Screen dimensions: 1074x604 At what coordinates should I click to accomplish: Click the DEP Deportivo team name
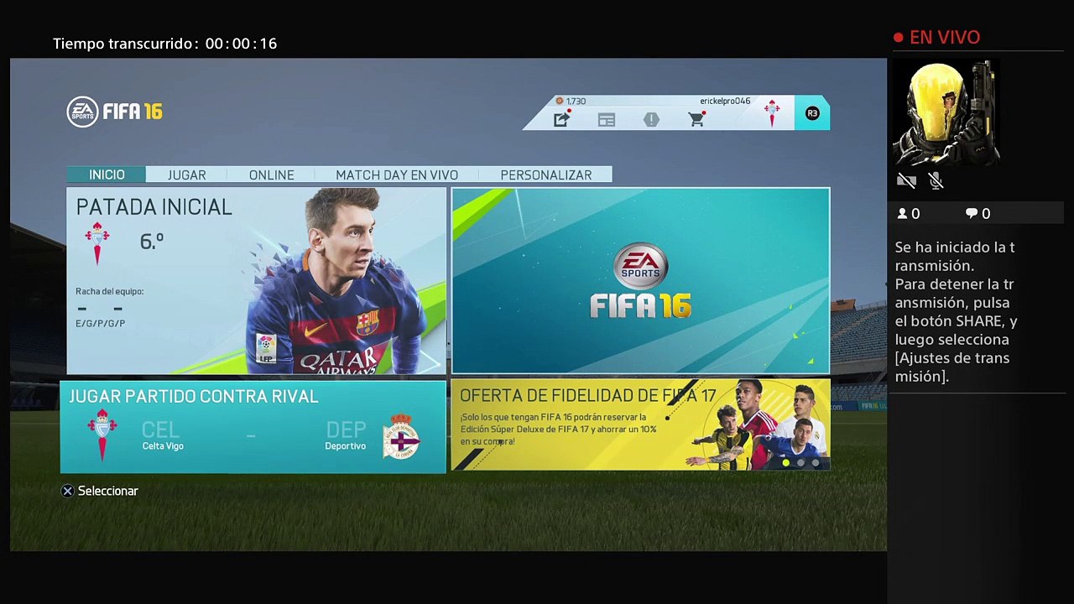pyautogui.click(x=346, y=435)
